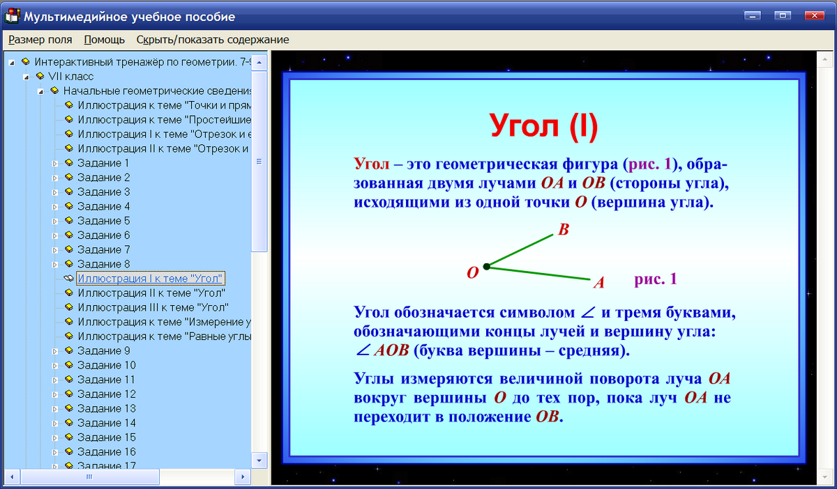Image resolution: width=837 pixels, height=489 pixels.
Task: Click the icon beside "Иллюстрация к теме Равные углы"
Action: point(68,336)
